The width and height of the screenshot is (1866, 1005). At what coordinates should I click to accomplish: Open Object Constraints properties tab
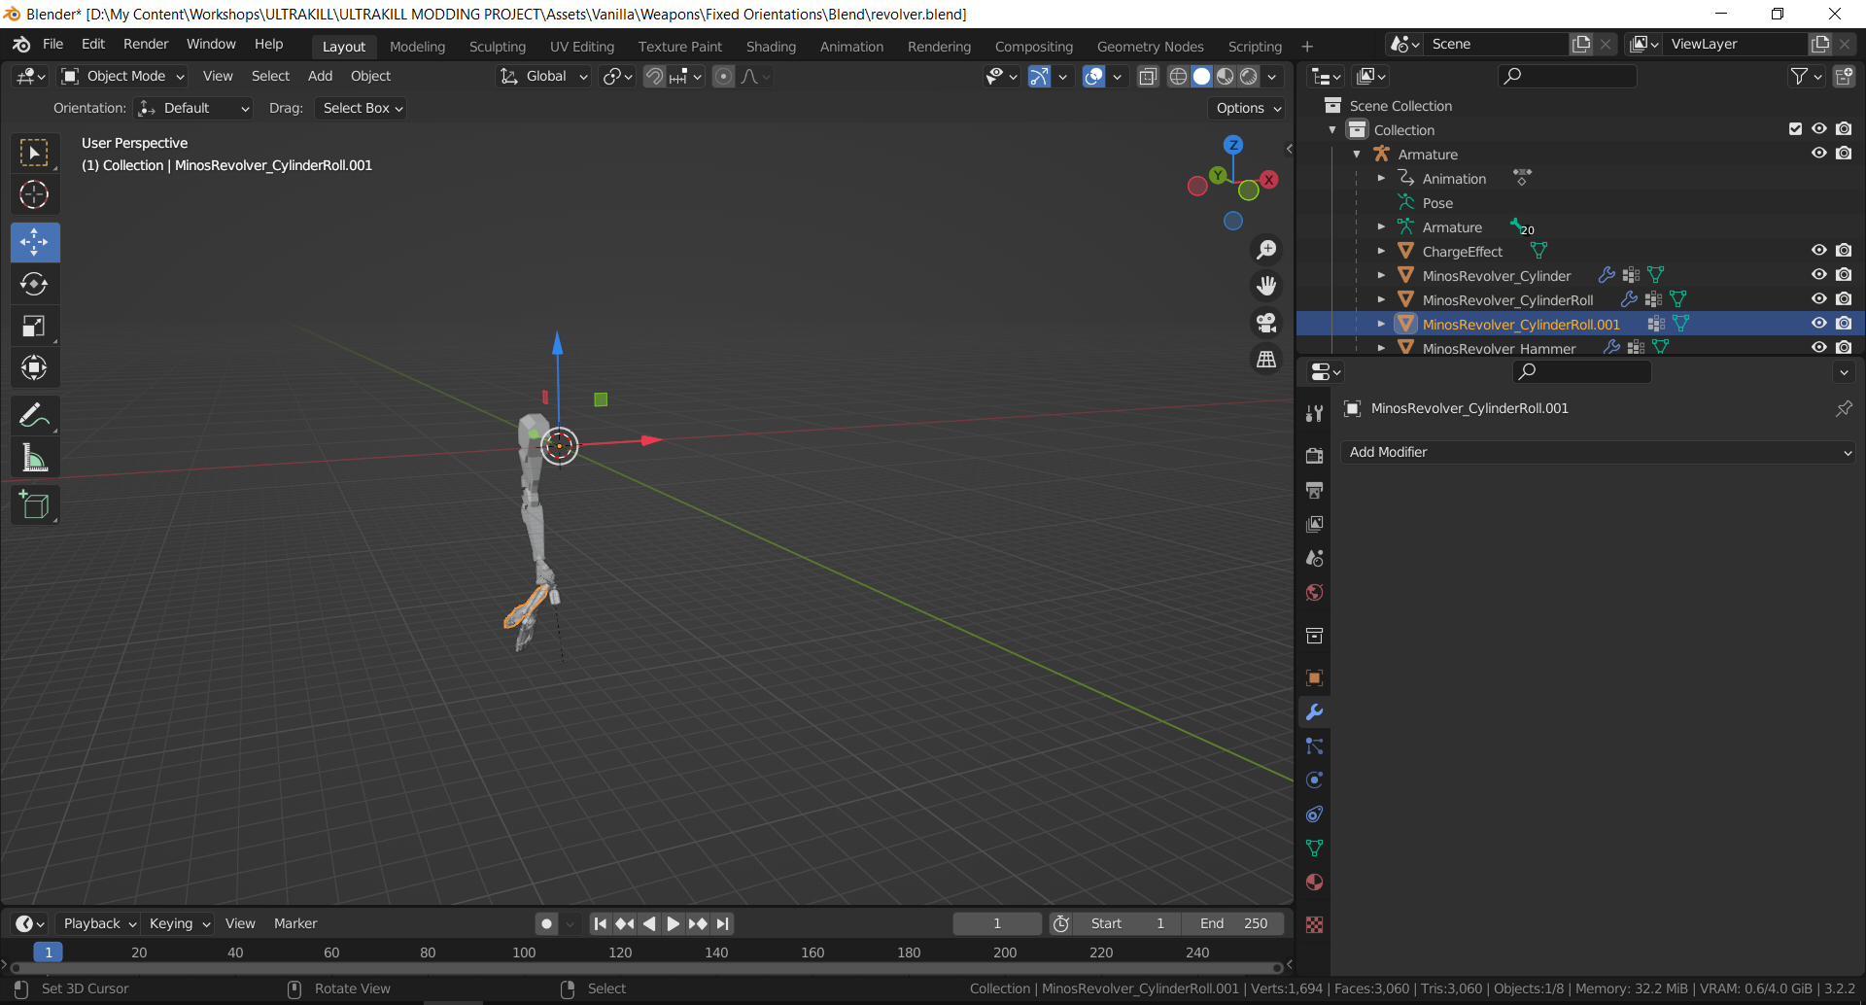(1314, 814)
